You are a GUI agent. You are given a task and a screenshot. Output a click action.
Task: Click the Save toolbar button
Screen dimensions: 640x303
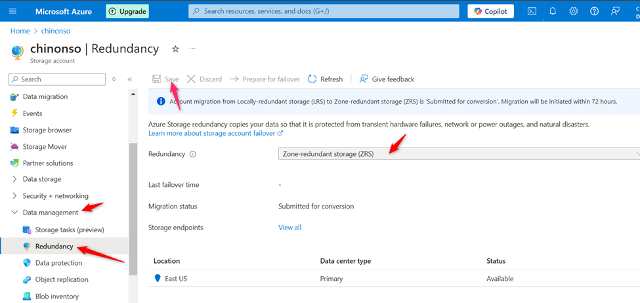coord(165,79)
